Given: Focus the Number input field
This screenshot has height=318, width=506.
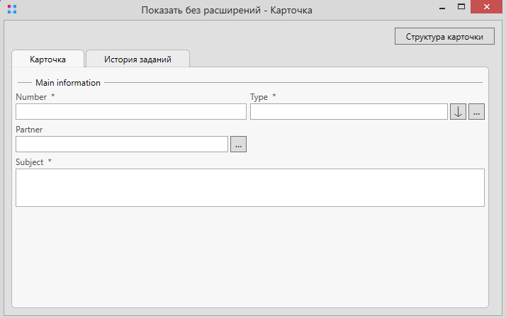Looking at the screenshot, I should 130,112.
